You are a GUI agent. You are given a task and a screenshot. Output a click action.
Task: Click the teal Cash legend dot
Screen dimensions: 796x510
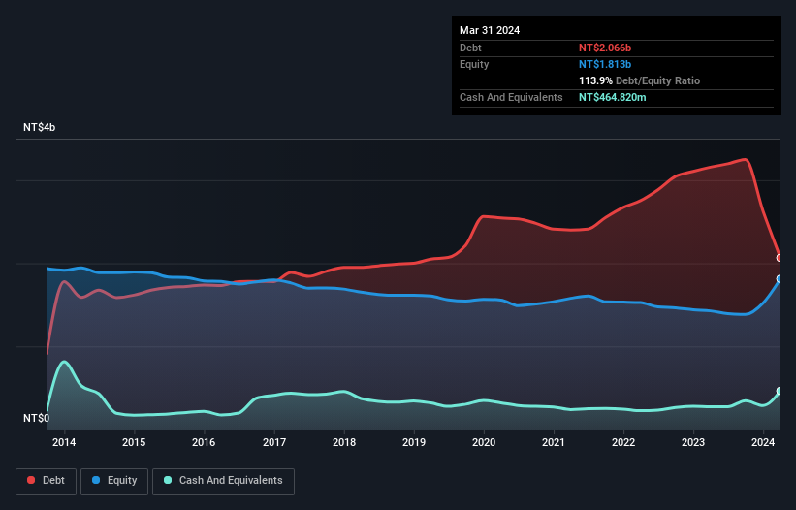(168, 480)
